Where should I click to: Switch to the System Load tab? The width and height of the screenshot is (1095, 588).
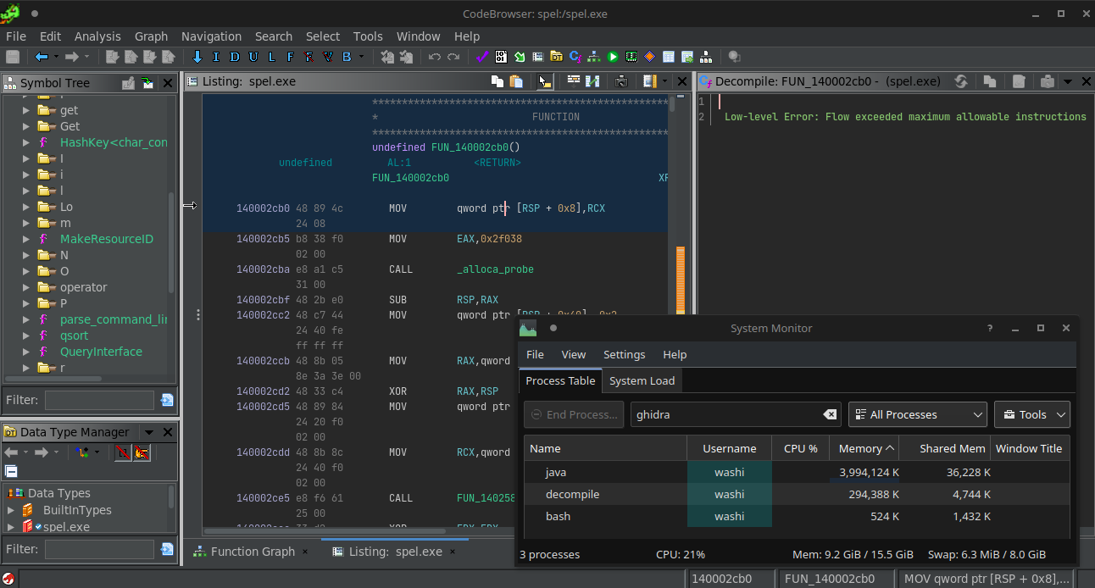click(642, 380)
